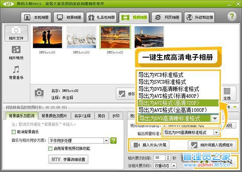Click 插入片头/片尾 video camera button
This screenshot has height=172, width=242.
coord(150,145)
